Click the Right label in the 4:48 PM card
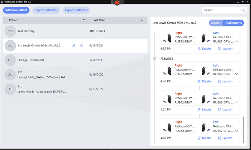 [178, 65]
